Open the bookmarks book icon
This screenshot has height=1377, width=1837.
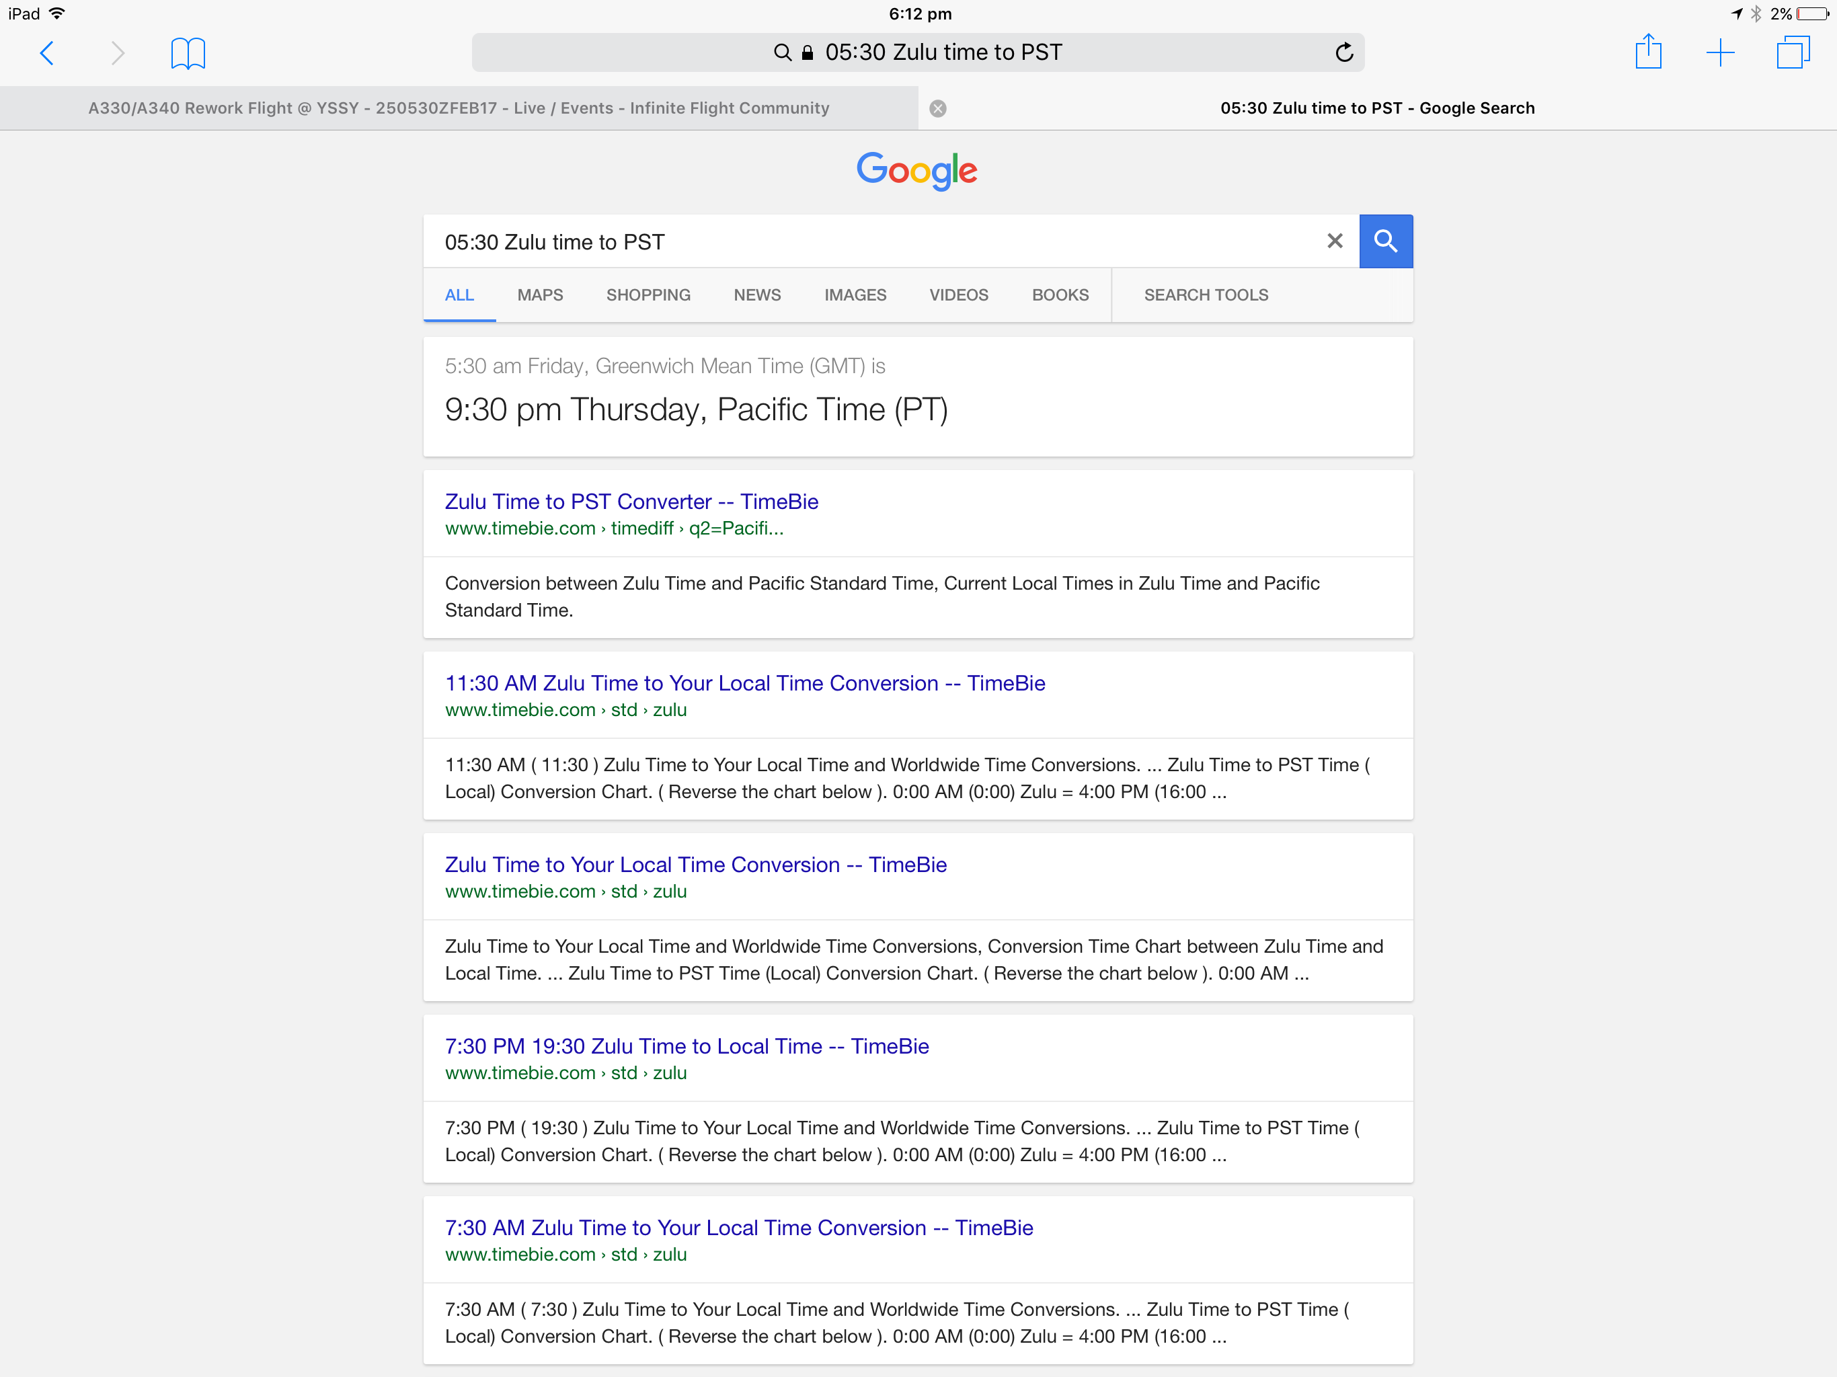tap(188, 53)
